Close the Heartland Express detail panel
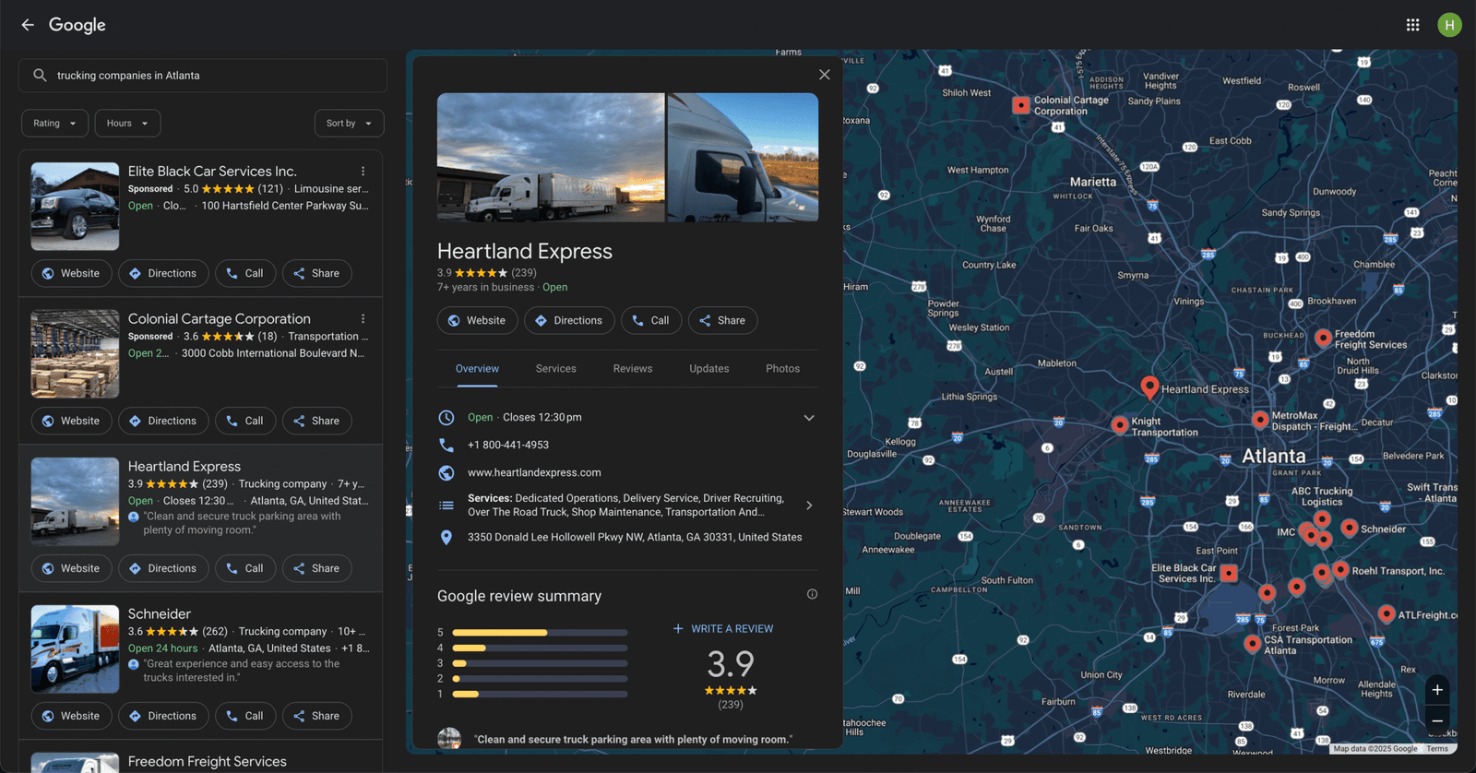This screenshot has height=773, width=1476. click(x=825, y=75)
